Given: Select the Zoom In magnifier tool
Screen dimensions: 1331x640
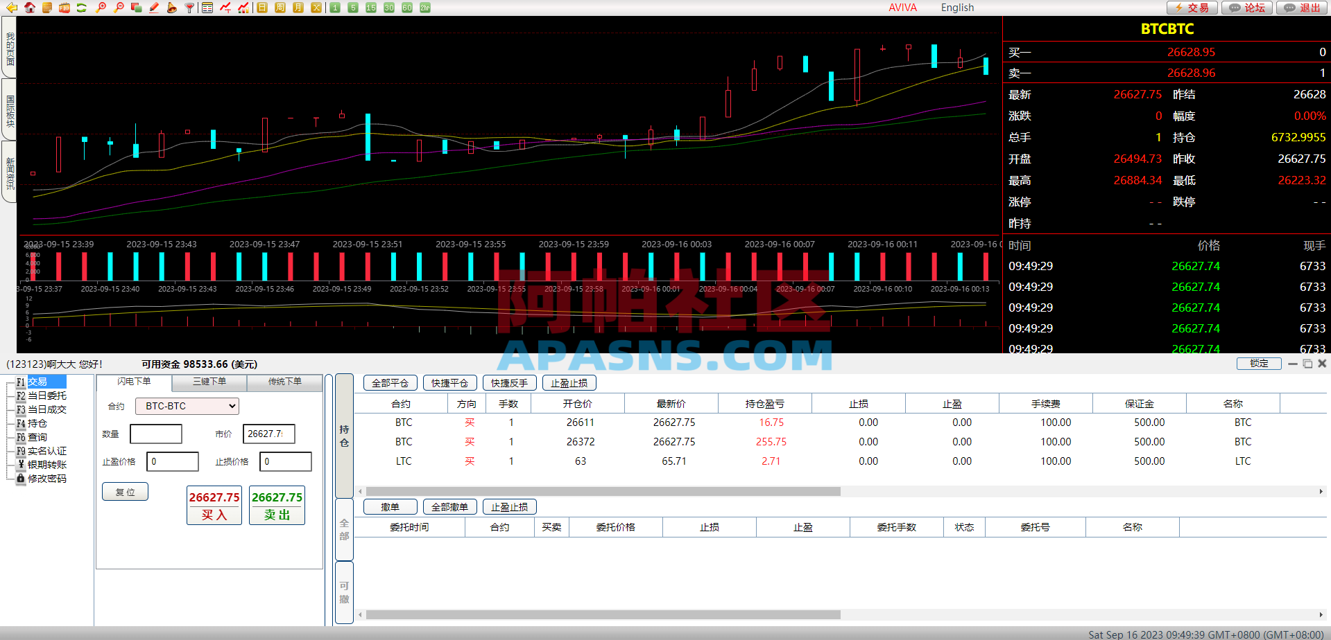Looking at the screenshot, I should pyautogui.click(x=100, y=8).
